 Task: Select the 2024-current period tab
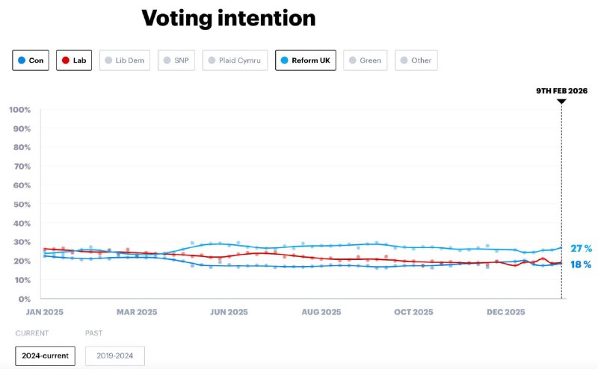[x=46, y=356]
